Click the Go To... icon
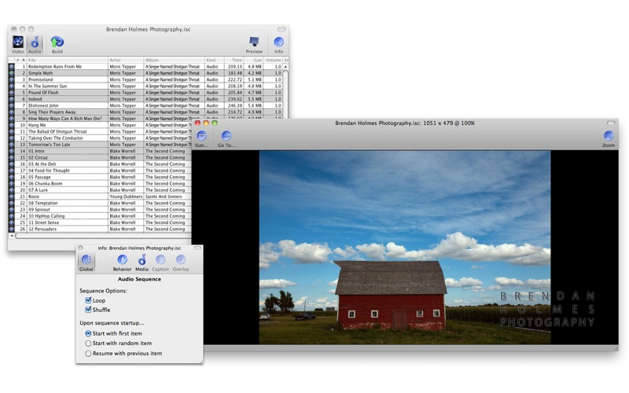Screen dimensions: 629x393 tap(226, 138)
